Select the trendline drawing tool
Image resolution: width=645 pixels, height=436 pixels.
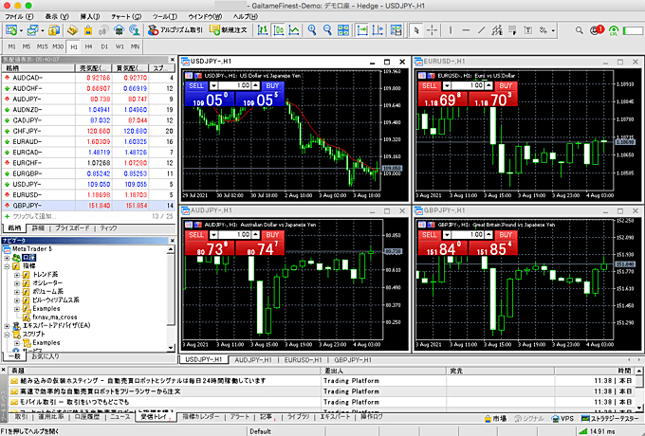click(x=481, y=30)
